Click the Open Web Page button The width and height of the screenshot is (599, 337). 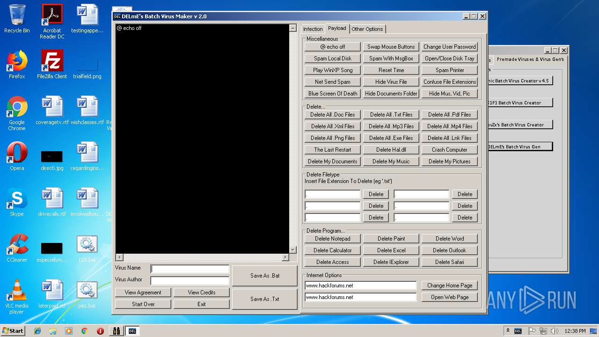[450, 297]
